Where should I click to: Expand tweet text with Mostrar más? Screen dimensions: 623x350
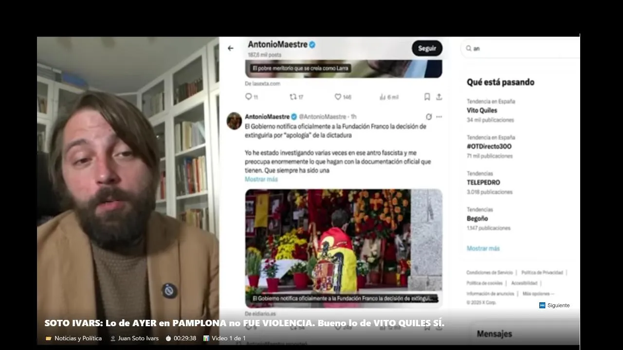[261, 179]
